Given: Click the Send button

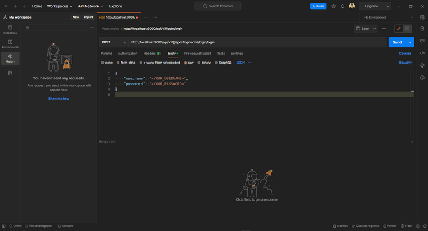Looking at the screenshot, I should pyautogui.click(x=397, y=42).
